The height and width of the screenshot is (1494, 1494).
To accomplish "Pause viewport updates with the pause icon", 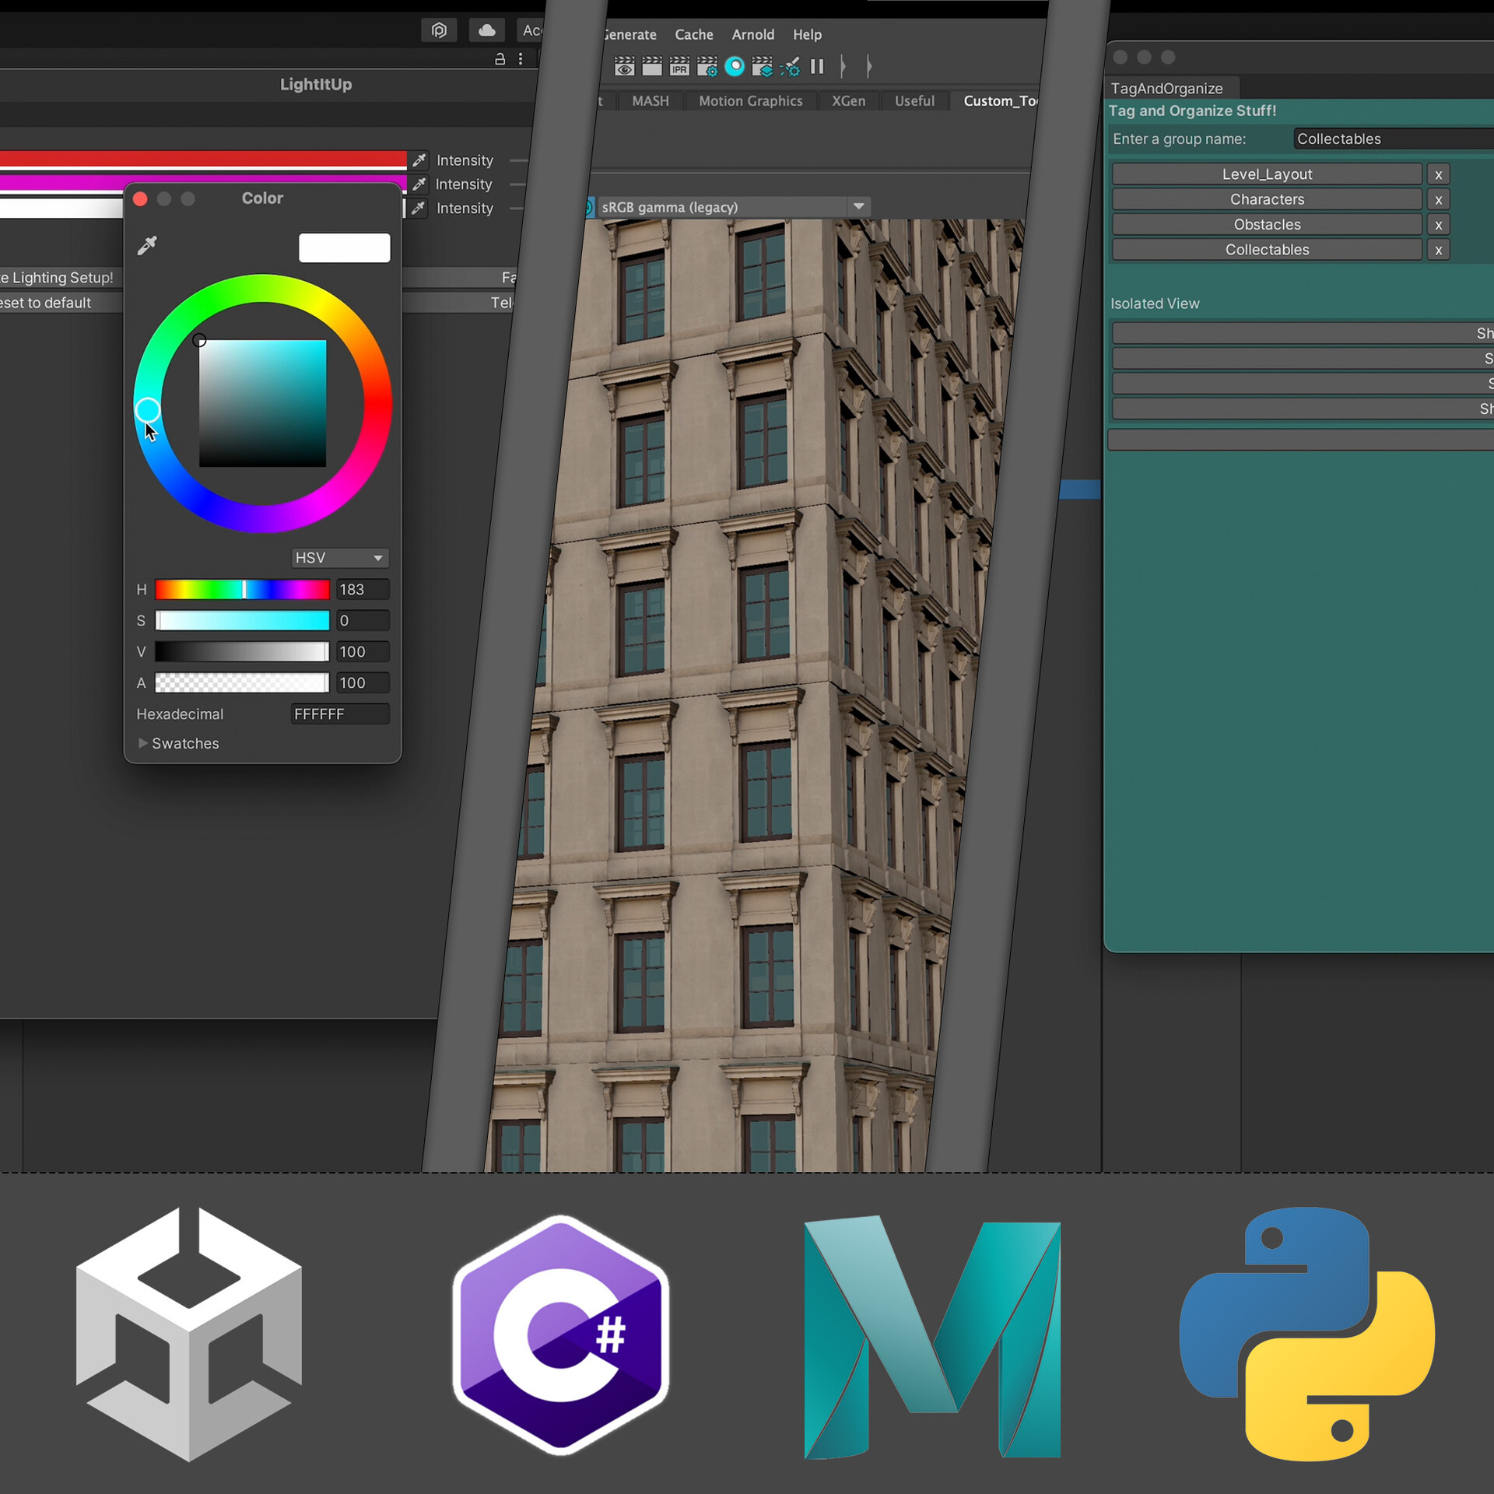I will coord(817,66).
